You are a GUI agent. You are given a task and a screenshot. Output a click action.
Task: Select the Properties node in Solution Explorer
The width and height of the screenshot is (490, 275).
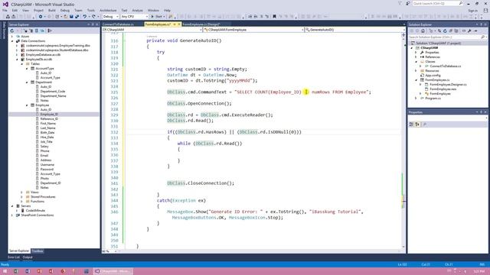click(432, 53)
